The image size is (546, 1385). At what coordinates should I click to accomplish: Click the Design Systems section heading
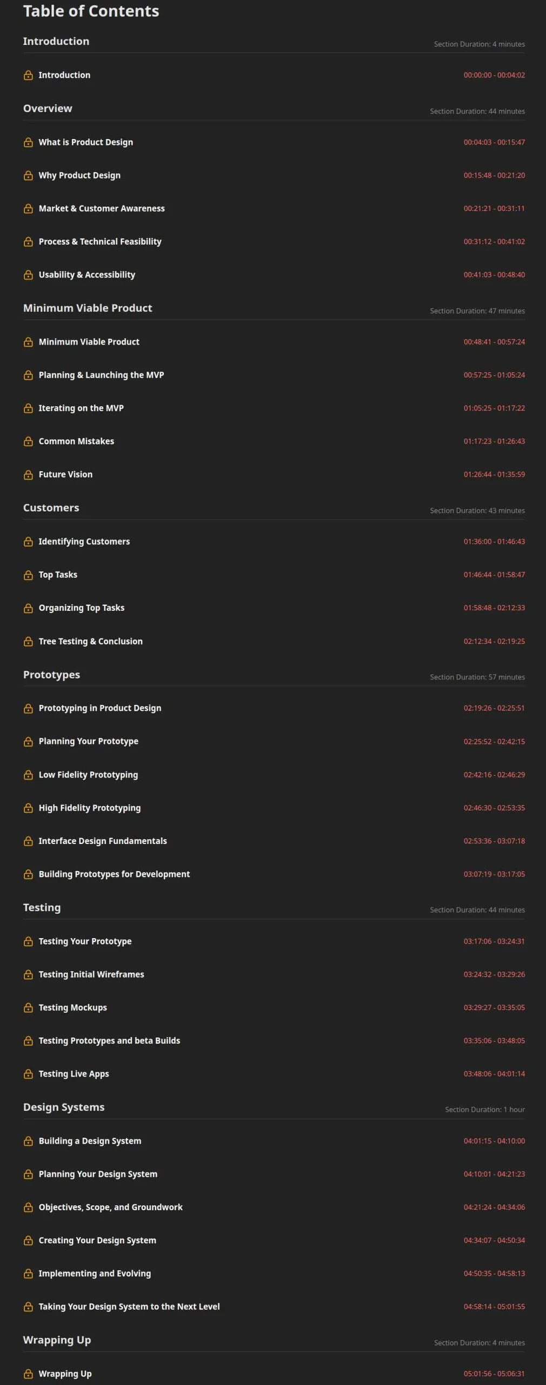pos(64,1107)
